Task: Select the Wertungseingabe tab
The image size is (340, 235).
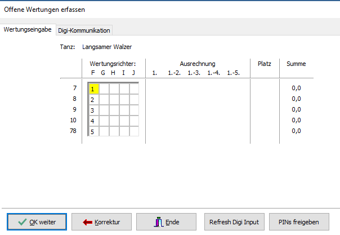Action: coord(28,29)
